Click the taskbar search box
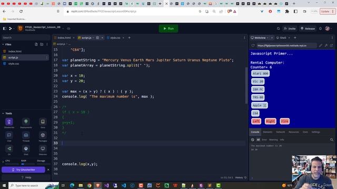The width and height of the screenshot is (337, 189). coord(34,185)
